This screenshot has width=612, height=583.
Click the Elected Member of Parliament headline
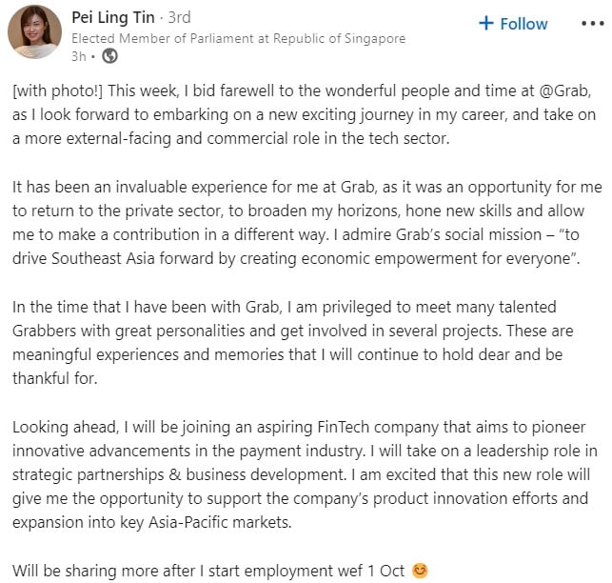[x=238, y=38]
